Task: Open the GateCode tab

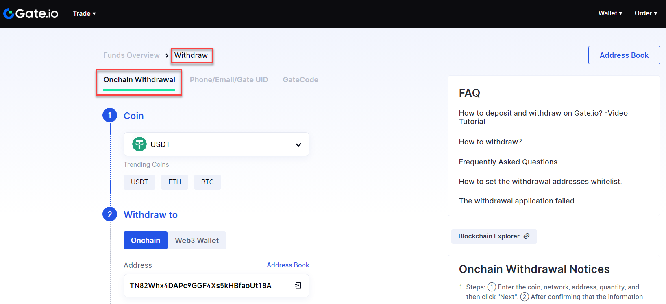Action: coord(300,80)
